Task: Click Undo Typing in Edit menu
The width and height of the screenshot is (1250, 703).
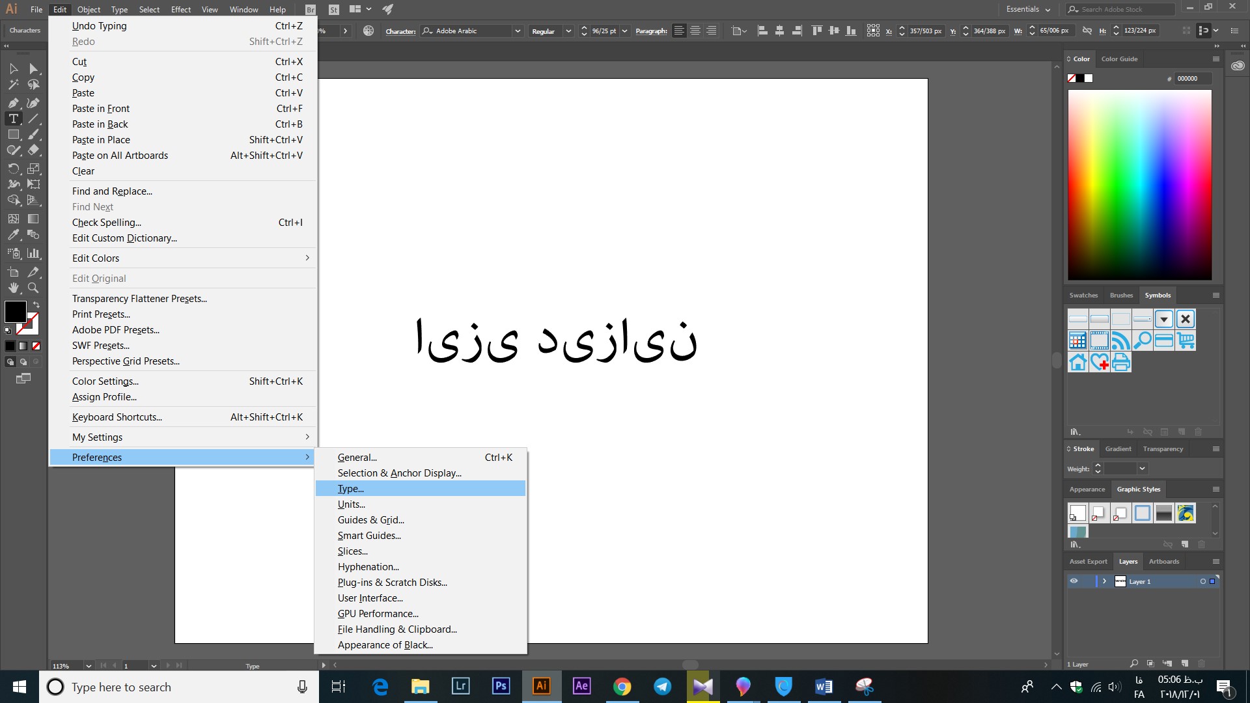Action: (x=183, y=25)
